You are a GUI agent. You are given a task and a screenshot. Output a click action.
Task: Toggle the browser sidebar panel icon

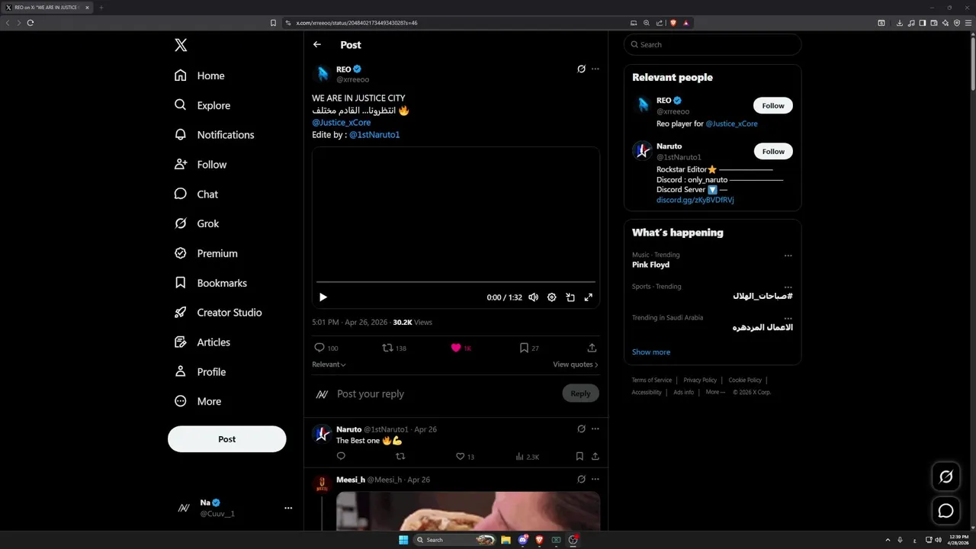click(923, 23)
